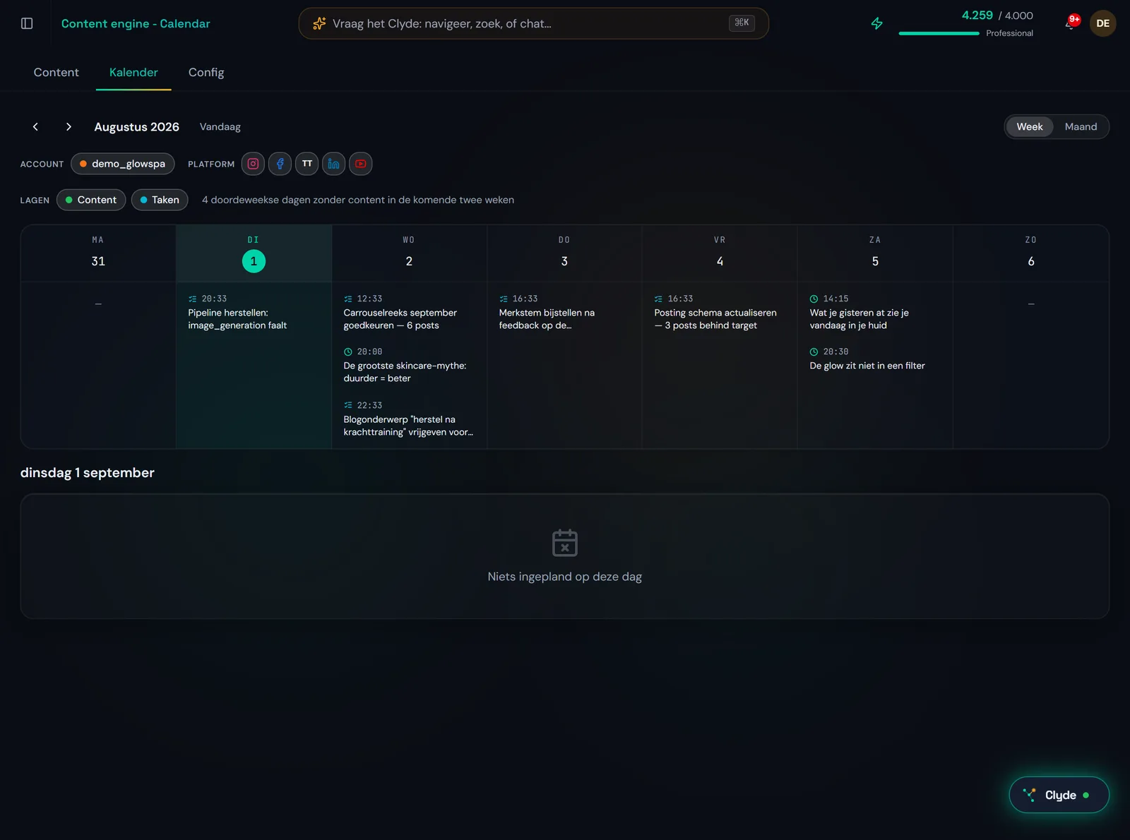Select Sunday 6 day header
This screenshot has width=1130, height=840.
(1030, 253)
